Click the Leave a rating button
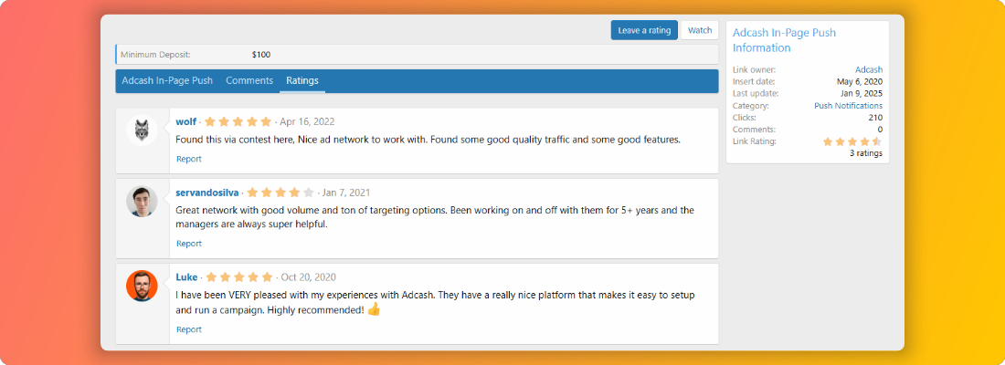The height and width of the screenshot is (365, 1005). (644, 30)
